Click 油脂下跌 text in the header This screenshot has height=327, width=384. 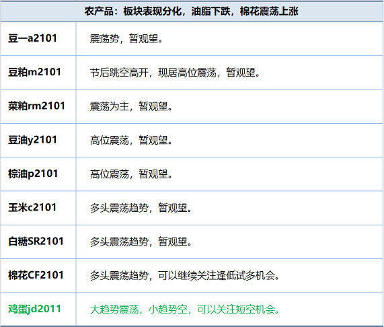210,11
